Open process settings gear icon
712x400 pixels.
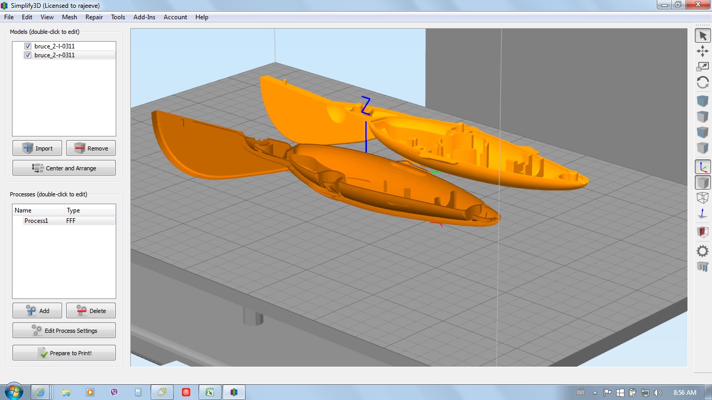tap(703, 251)
